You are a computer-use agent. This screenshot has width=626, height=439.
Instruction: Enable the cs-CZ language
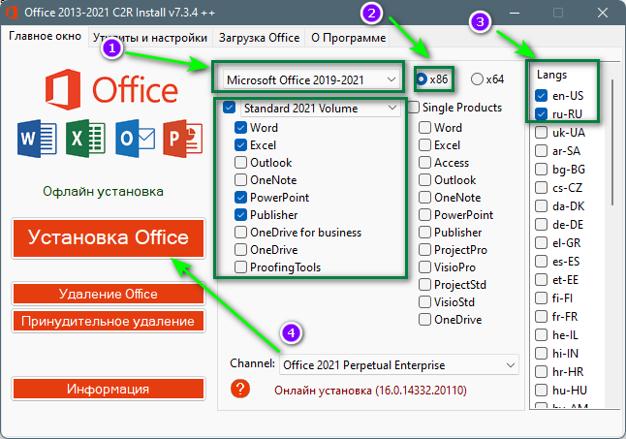(x=541, y=188)
